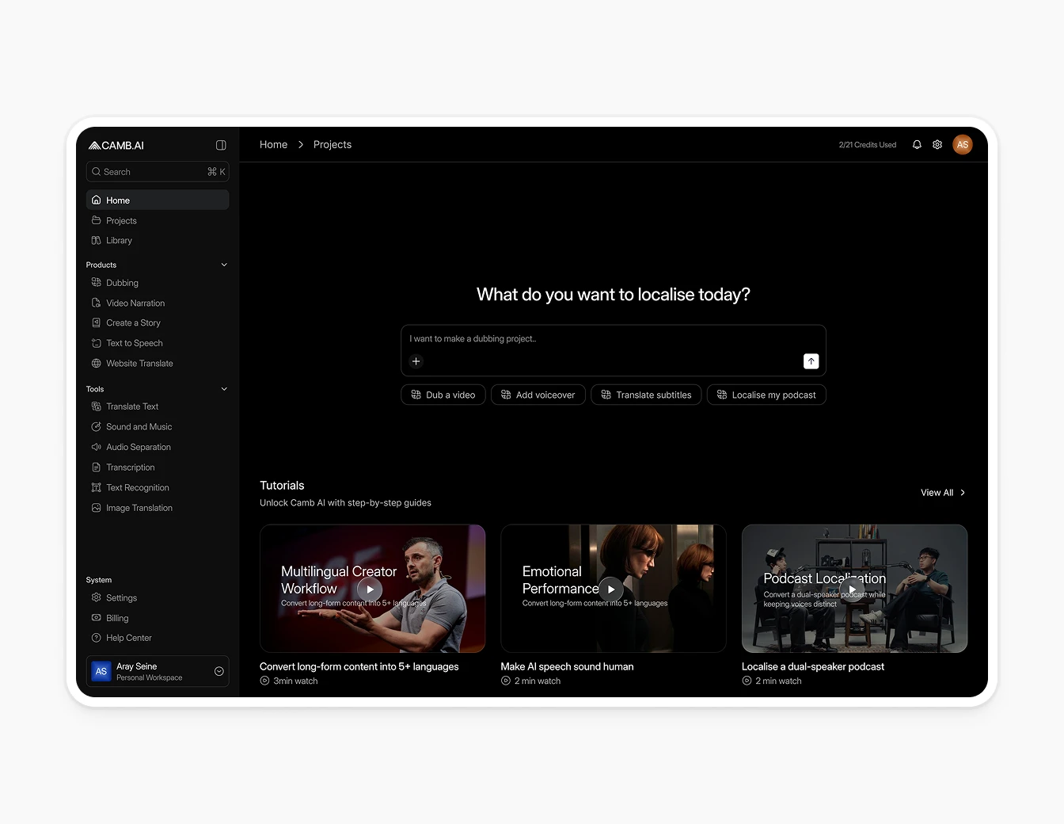Open the Dubbing product
This screenshot has width=1064, height=824.
pos(120,282)
